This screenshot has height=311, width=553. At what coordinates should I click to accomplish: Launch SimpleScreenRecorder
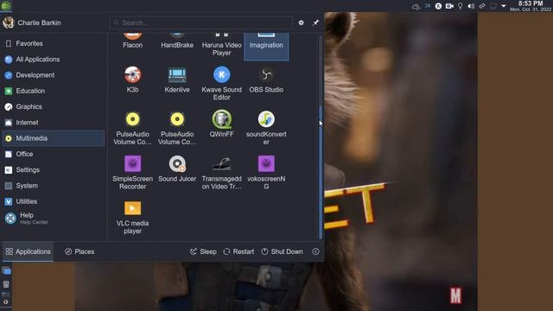pyautogui.click(x=132, y=173)
